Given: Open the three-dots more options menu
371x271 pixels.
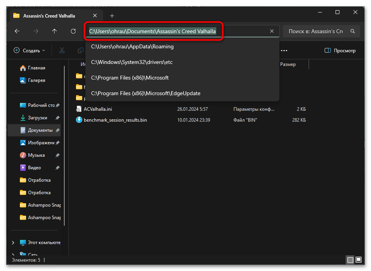Looking at the screenshot, I should 284,50.
